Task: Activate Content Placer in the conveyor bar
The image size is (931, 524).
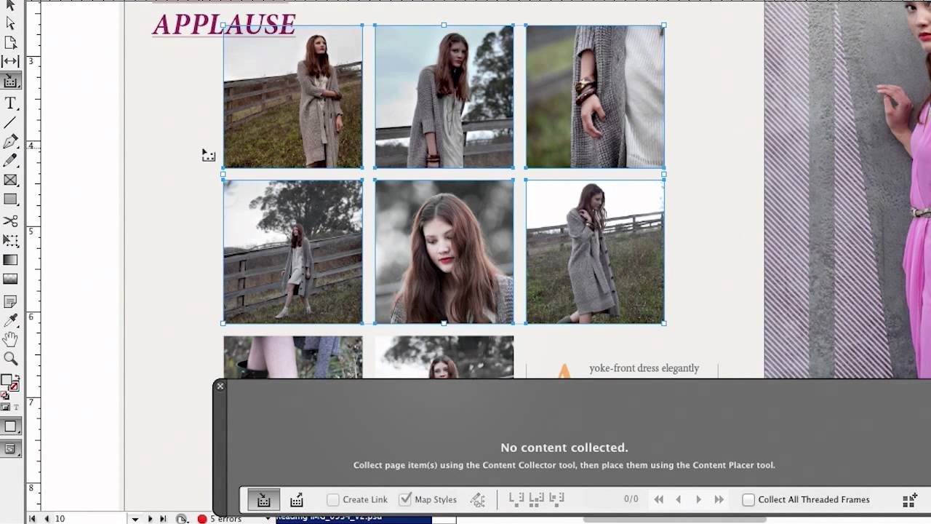Action: coord(297,500)
